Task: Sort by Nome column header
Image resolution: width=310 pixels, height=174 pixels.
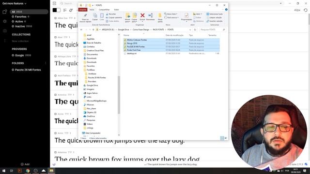Action: [126, 35]
